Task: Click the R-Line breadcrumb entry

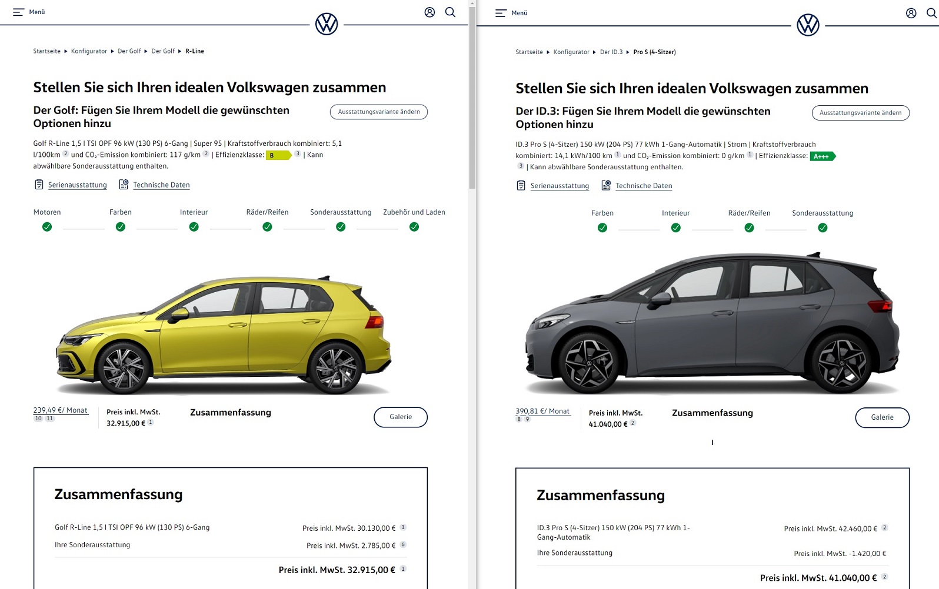Action: point(195,51)
